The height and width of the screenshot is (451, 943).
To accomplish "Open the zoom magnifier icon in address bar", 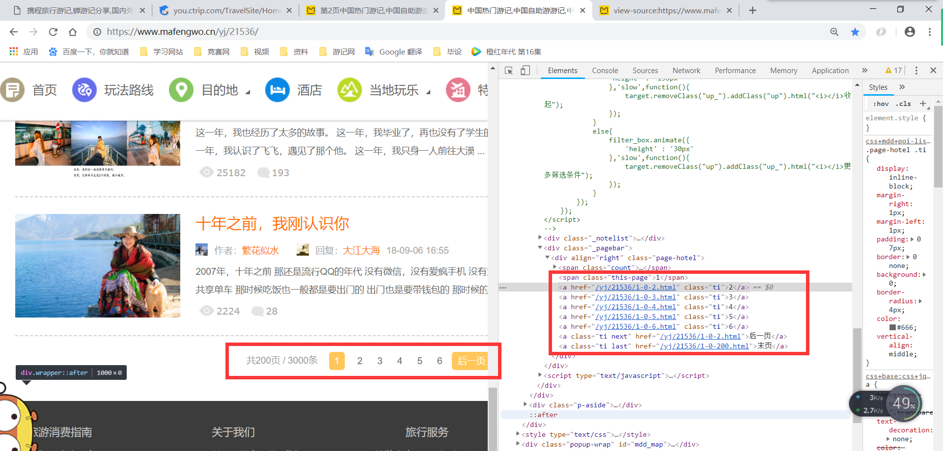I will click(834, 32).
